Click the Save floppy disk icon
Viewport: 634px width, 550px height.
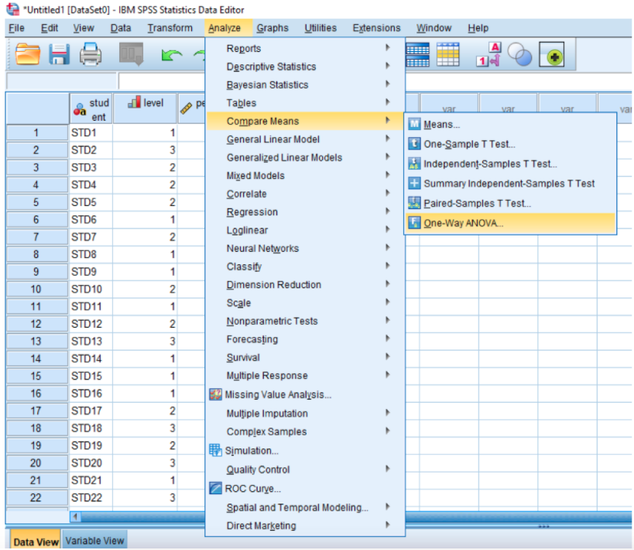pyautogui.click(x=59, y=53)
